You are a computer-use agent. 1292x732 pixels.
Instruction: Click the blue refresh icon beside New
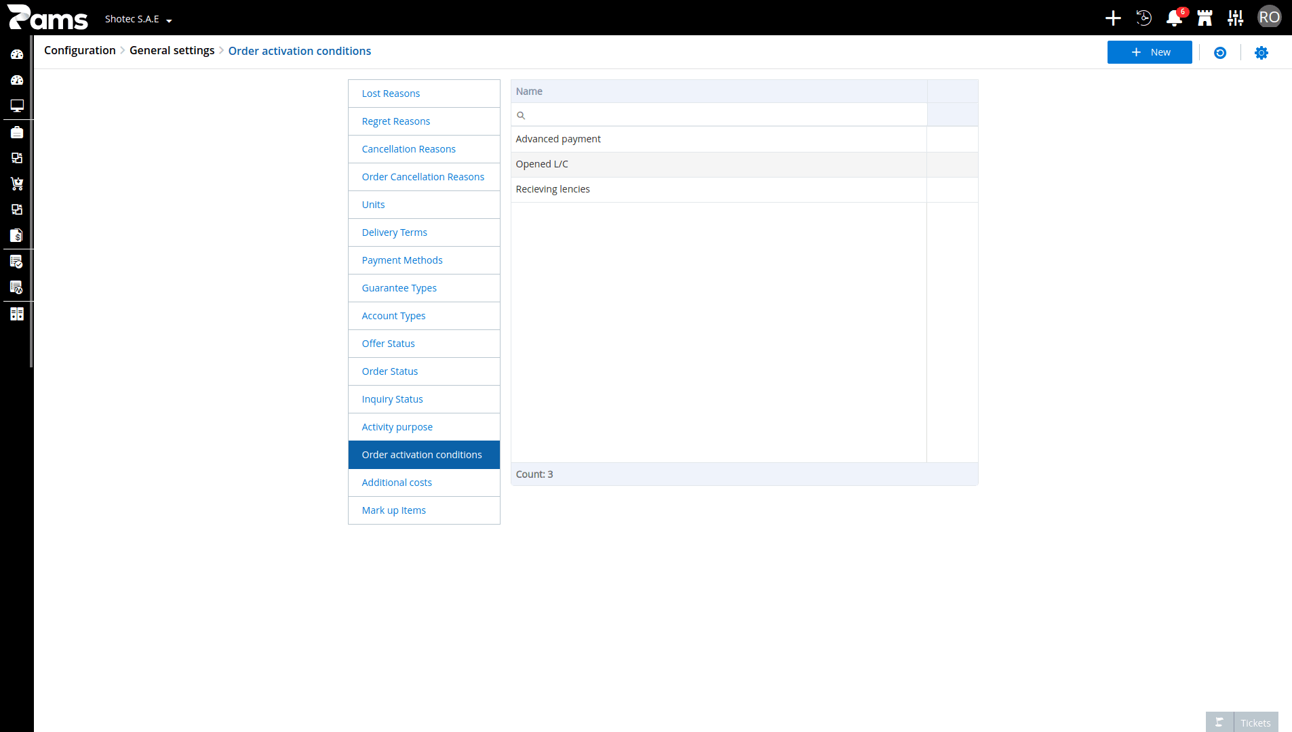pyautogui.click(x=1220, y=53)
